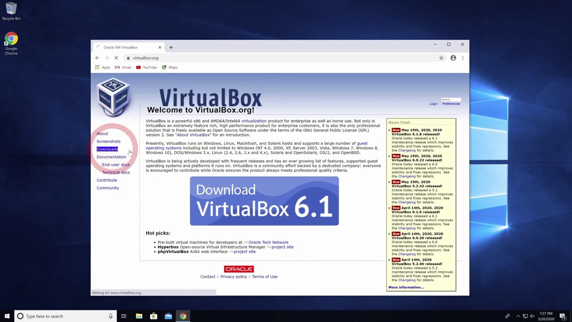Click the taskbar clock showing 7:27 PM
Image resolution: width=572 pixels, height=322 pixels.
click(546, 316)
